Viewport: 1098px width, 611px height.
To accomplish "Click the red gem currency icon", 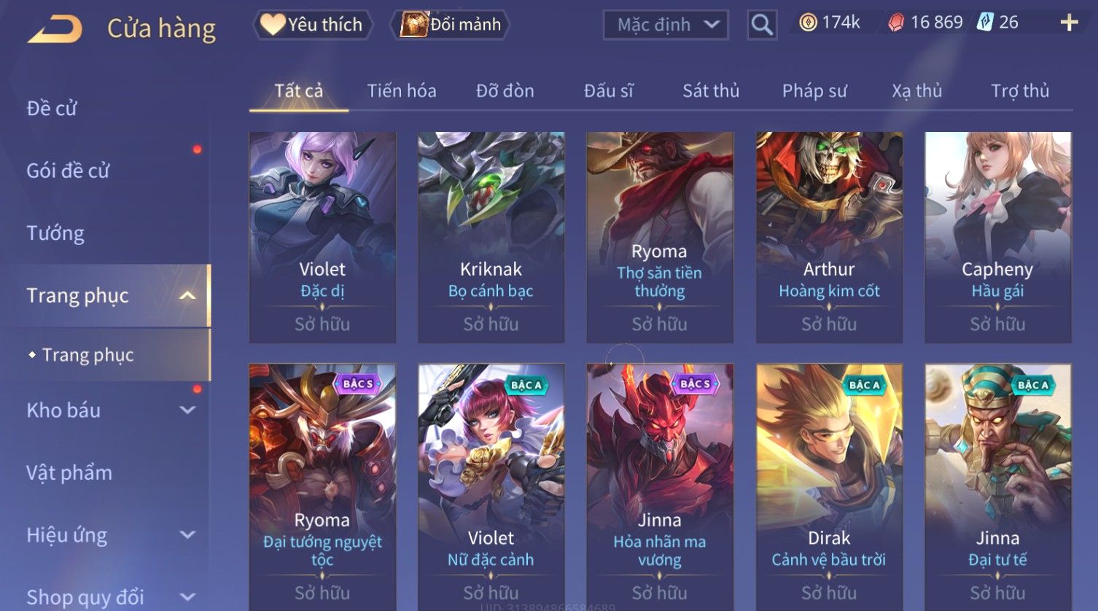I will pos(895,23).
